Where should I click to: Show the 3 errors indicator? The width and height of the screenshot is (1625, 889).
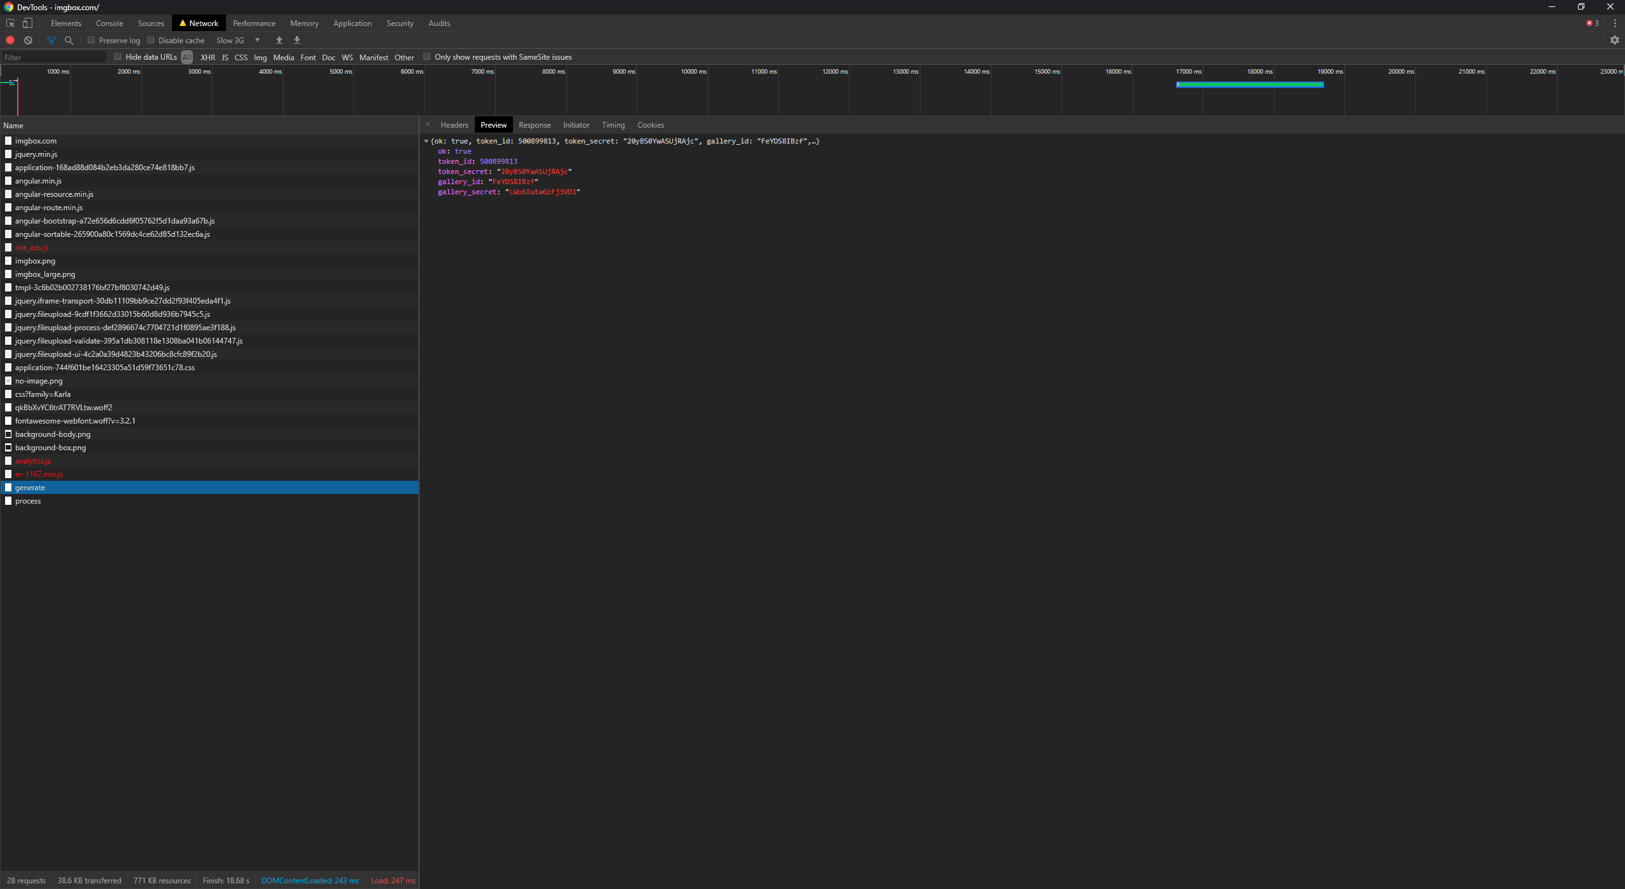coord(1593,23)
